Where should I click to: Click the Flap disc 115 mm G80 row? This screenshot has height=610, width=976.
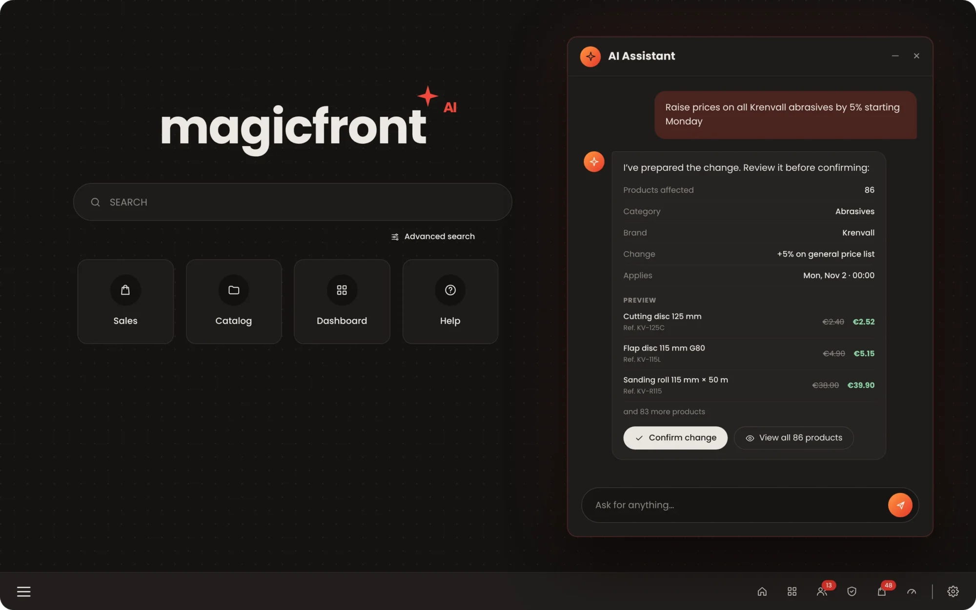(749, 353)
